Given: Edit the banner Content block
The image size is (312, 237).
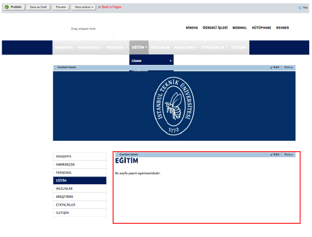Looking at the screenshot, I should 275,67.
